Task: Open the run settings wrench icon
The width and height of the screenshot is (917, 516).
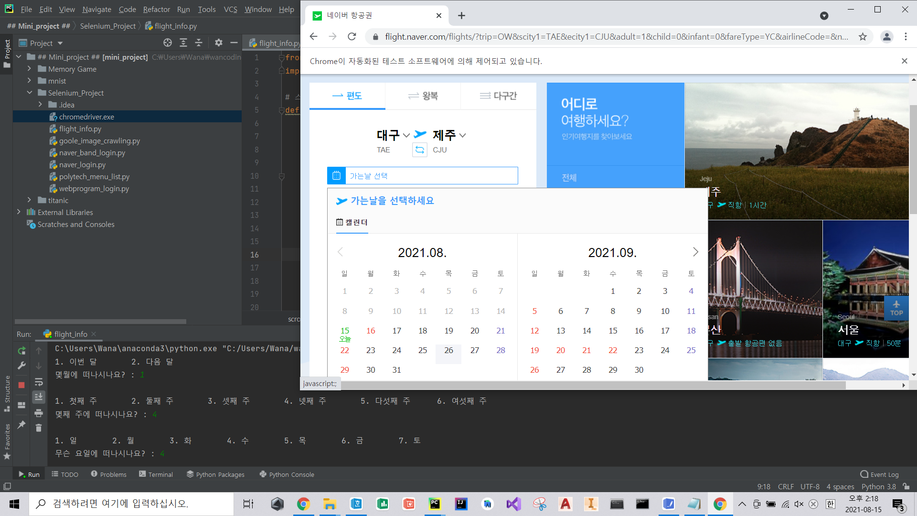Action: pos(21,366)
